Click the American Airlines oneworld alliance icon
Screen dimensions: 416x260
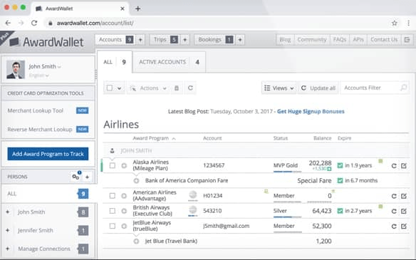(193, 195)
